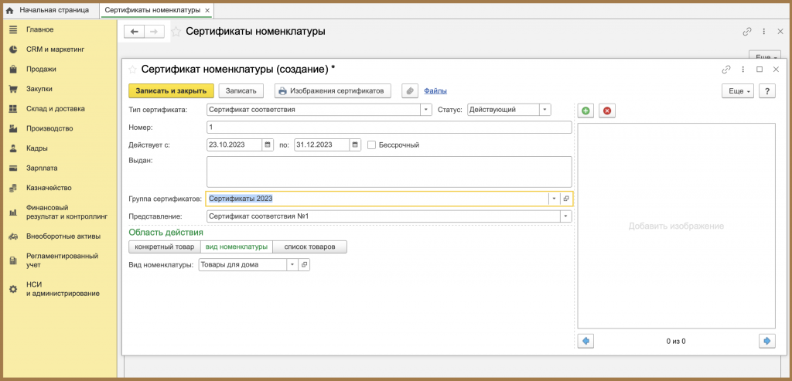Click the paperclip attachments icon

[x=410, y=91]
